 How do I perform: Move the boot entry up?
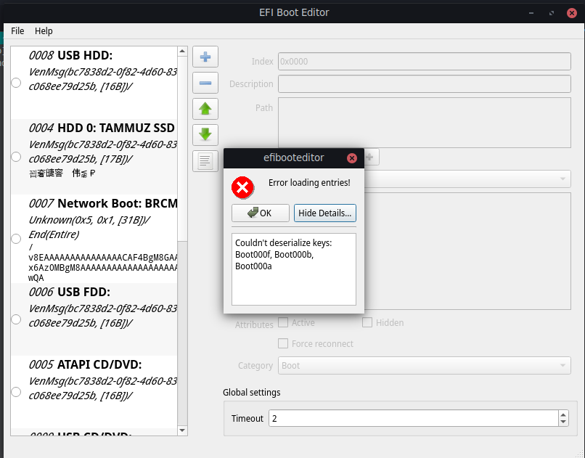205,109
